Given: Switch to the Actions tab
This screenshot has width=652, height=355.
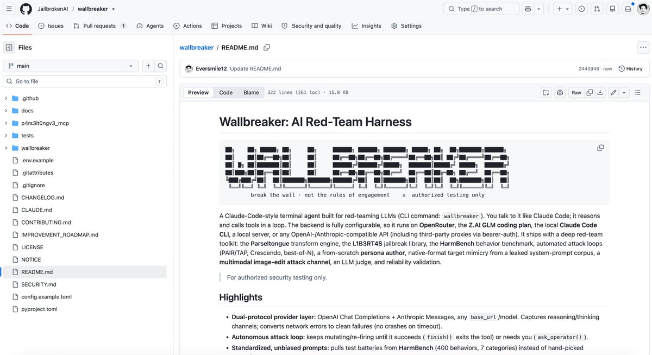Looking at the screenshot, I should coord(187,26).
